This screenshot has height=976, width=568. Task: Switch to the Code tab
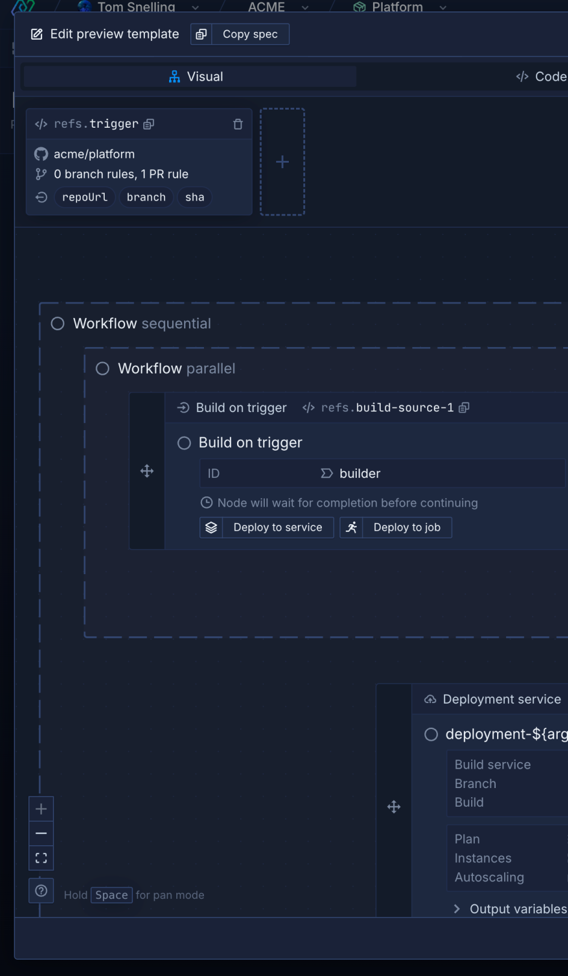pos(540,77)
